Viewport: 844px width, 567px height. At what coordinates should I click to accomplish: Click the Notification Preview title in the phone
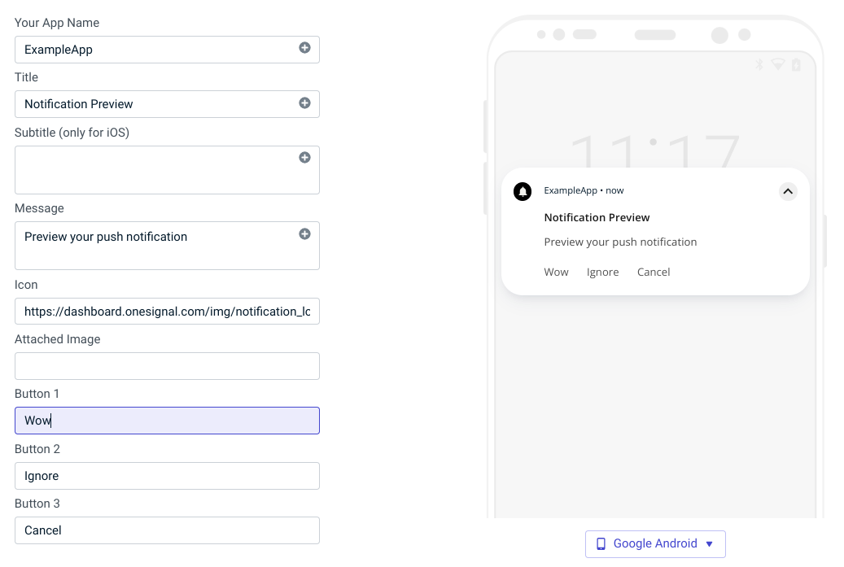click(597, 217)
